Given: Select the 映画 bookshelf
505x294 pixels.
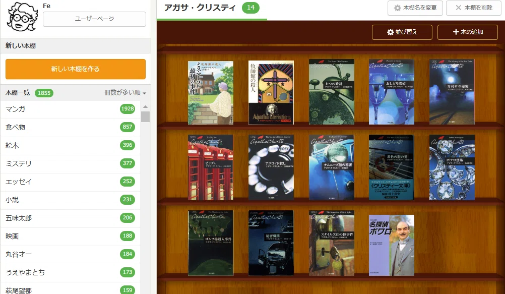Looking at the screenshot, I should [70, 236].
